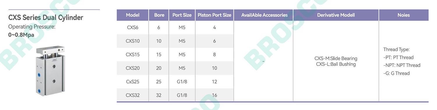Click the 0~0.8Mpa operating pressure value
The height and width of the screenshot is (110, 437).
21,35
